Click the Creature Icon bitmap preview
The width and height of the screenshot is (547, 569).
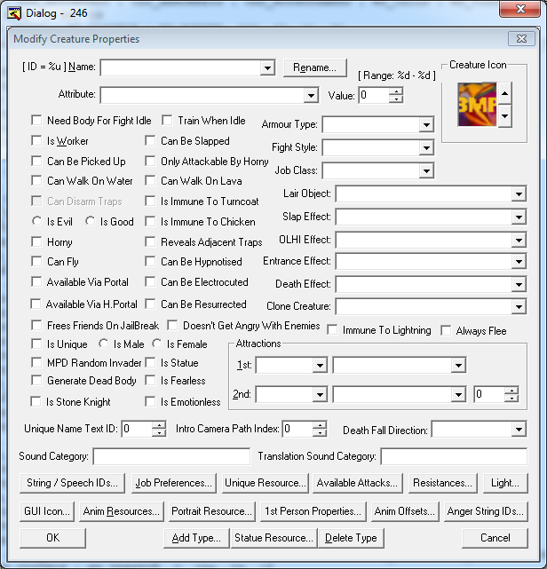477,105
